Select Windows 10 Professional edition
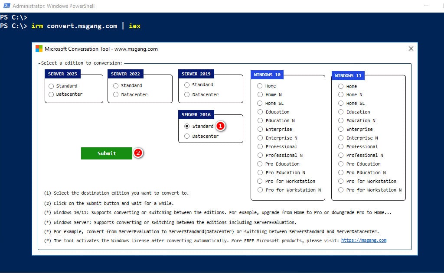 [260, 146]
